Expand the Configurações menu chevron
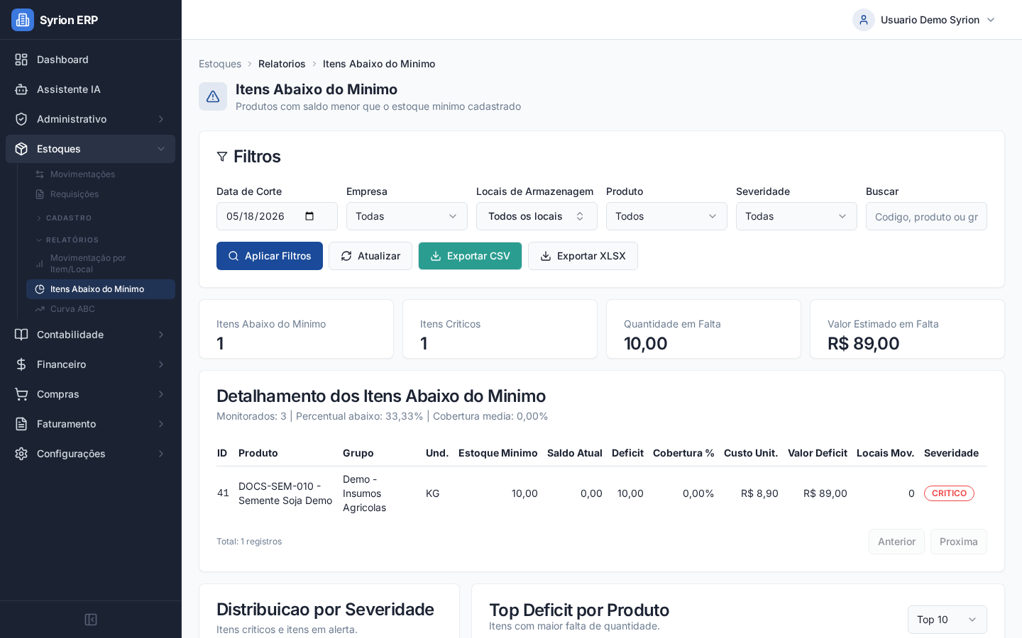The width and height of the screenshot is (1022, 638). (x=161, y=454)
